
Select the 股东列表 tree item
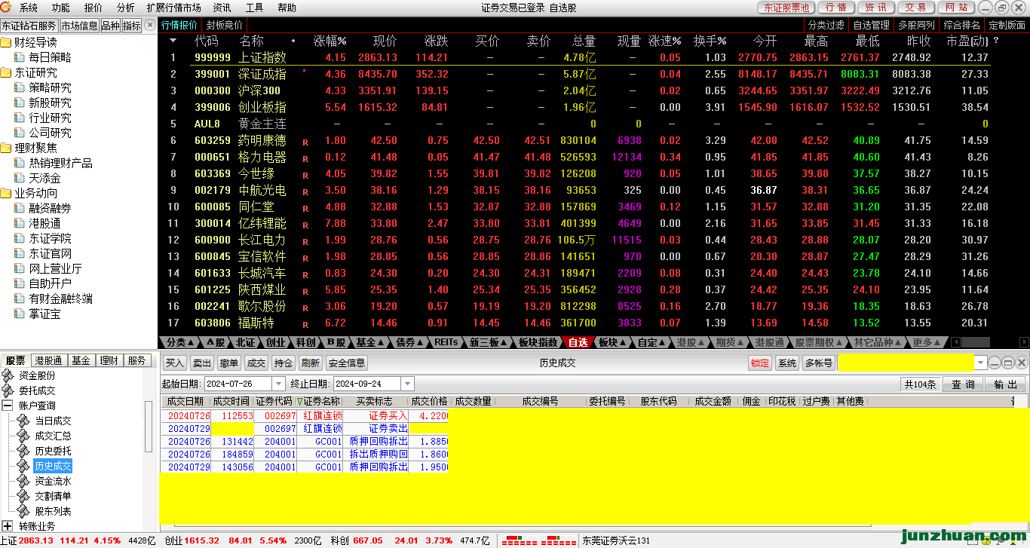tap(53, 511)
